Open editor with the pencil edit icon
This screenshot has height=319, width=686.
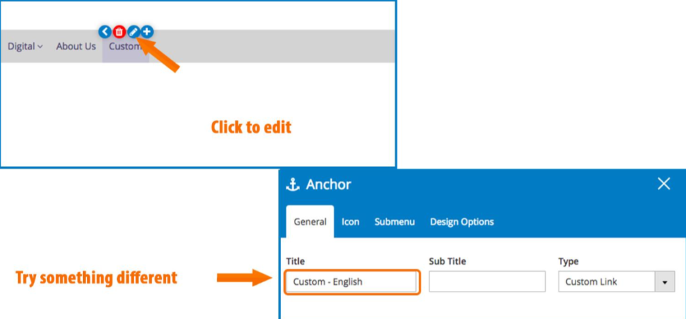[x=133, y=31]
